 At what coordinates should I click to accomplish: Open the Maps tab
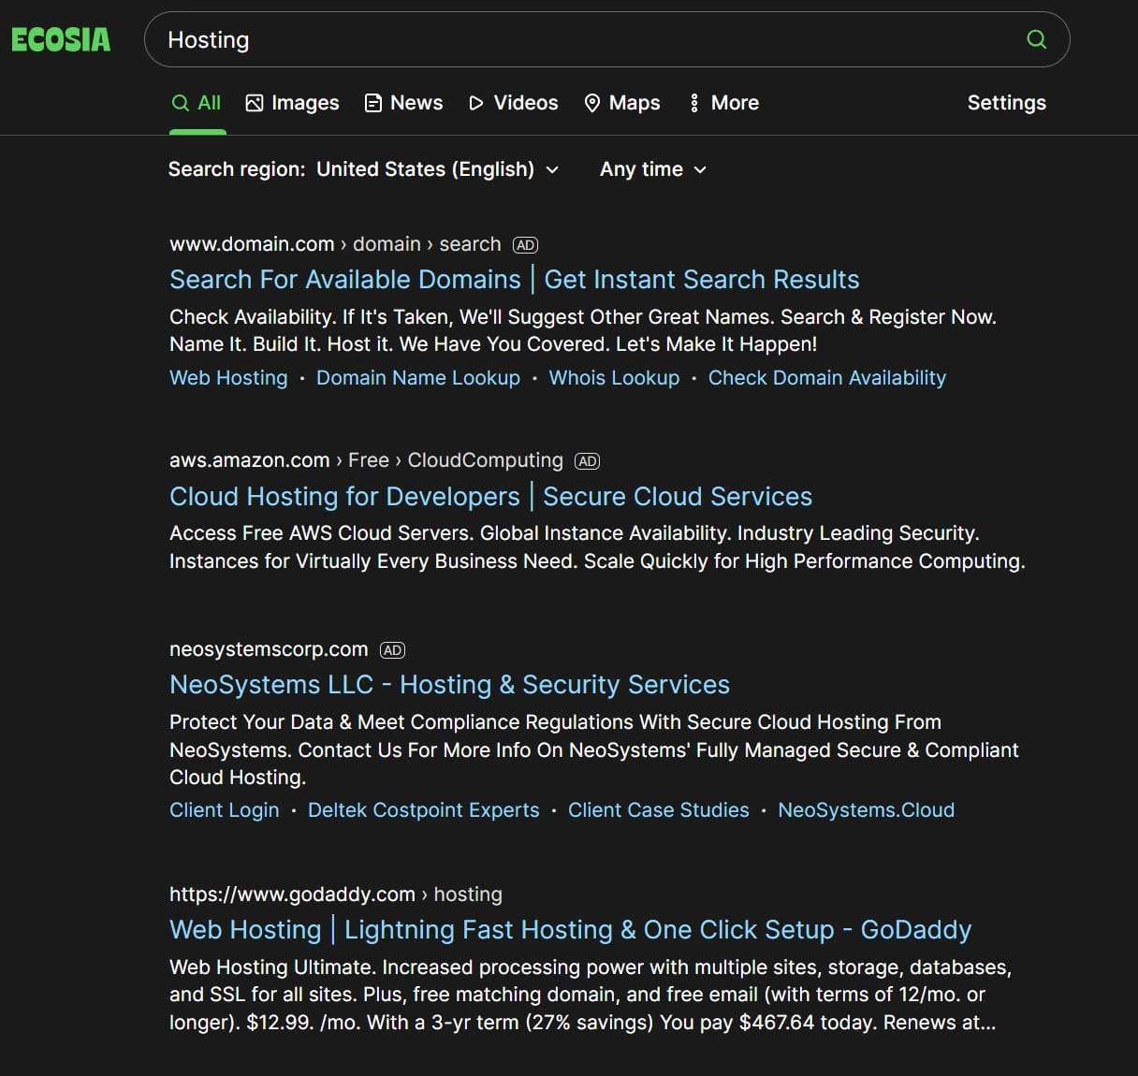pos(622,103)
